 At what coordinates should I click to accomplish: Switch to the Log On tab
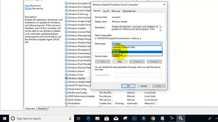pyautogui.click(x=106, y=11)
